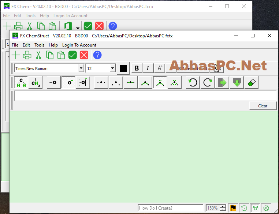Open the Edit menu in FX Chem window

point(18,16)
